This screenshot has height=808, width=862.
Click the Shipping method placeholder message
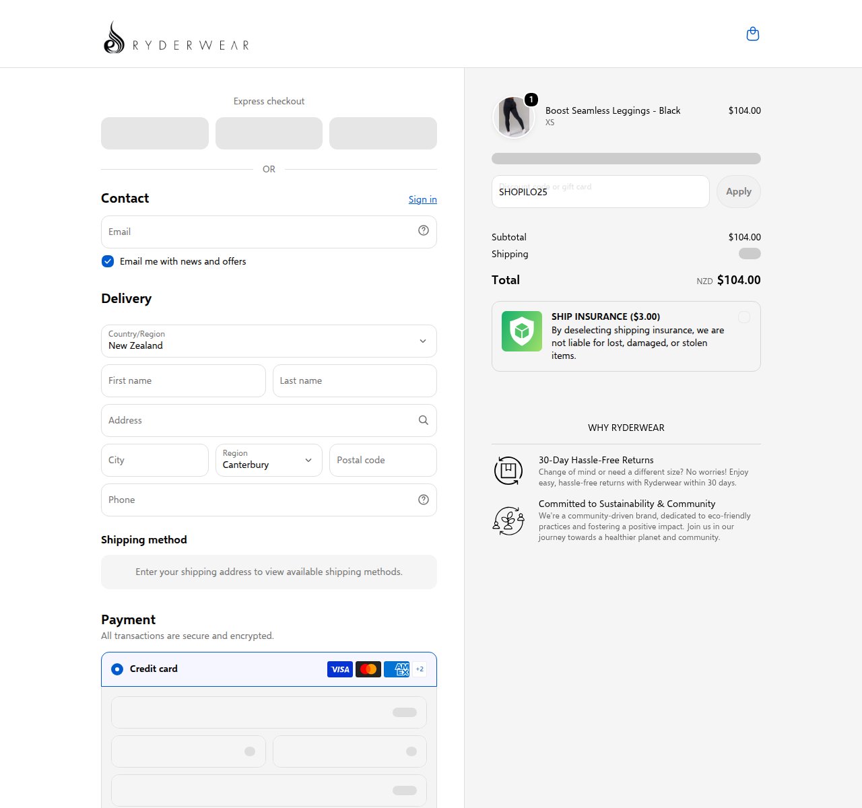click(269, 572)
